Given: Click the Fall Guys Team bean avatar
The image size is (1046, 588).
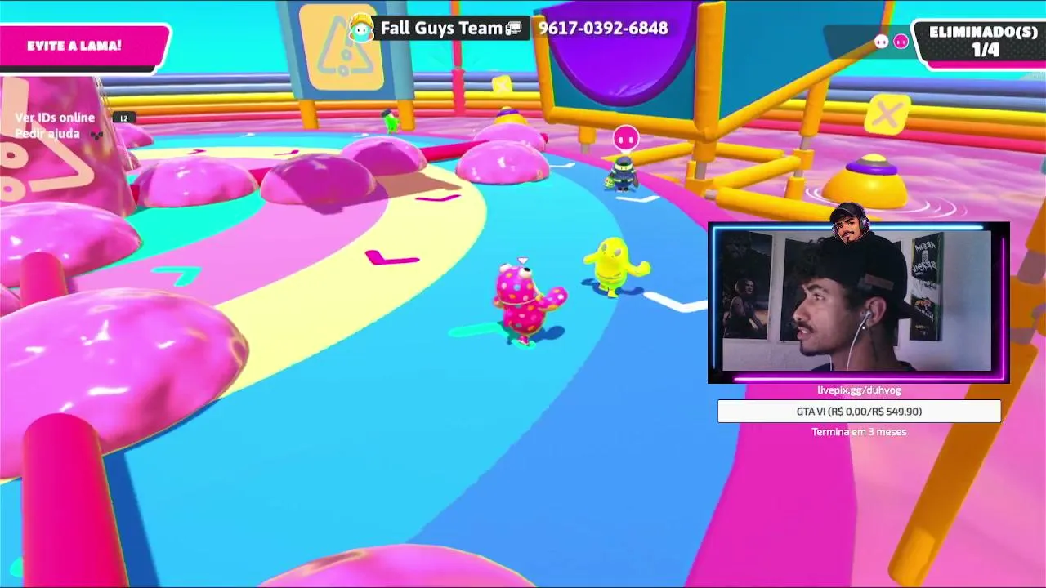Looking at the screenshot, I should coord(361,28).
